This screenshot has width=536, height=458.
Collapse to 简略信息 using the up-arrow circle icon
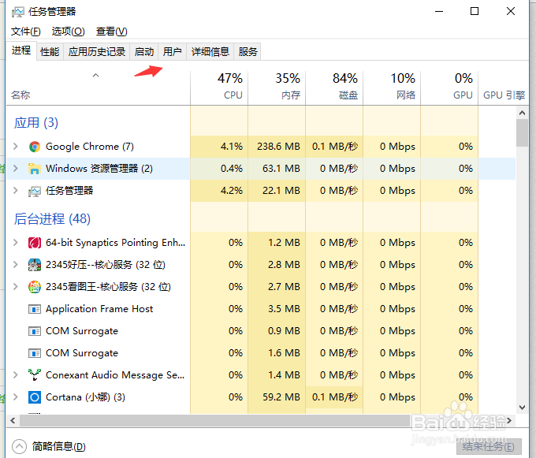tap(19, 446)
